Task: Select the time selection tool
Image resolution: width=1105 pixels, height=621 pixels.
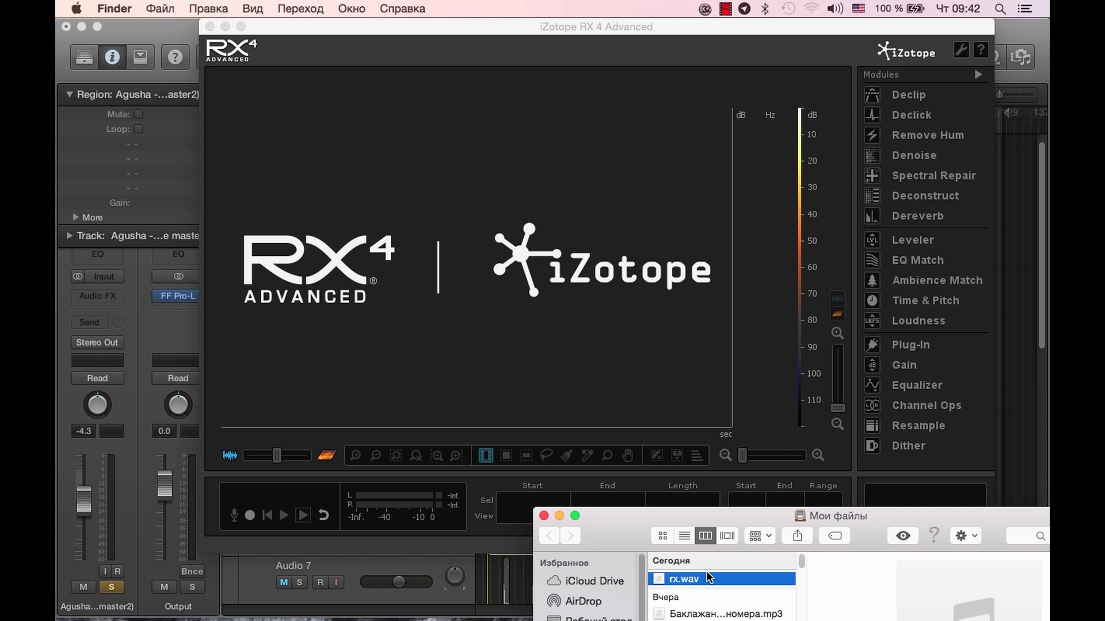Action: click(486, 455)
